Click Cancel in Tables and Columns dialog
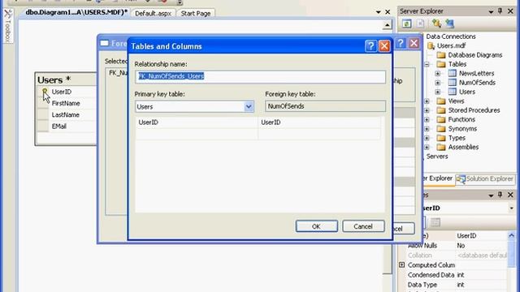This screenshot has width=520, height=292. coord(363,226)
